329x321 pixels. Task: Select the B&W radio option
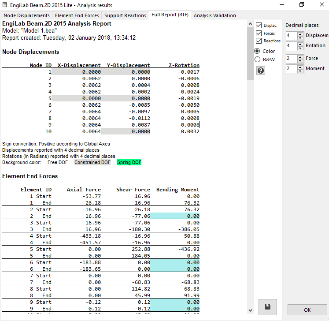coord(257,60)
